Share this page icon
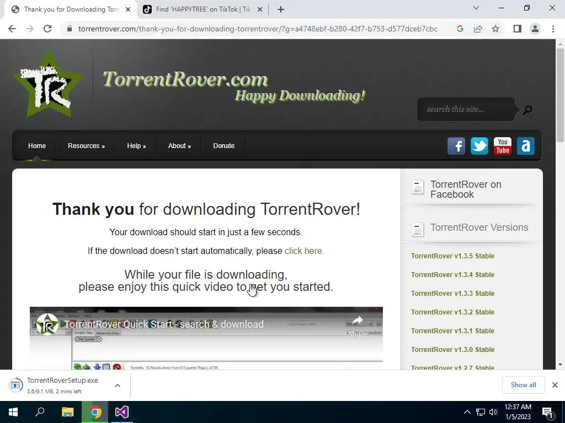 pyautogui.click(x=478, y=29)
